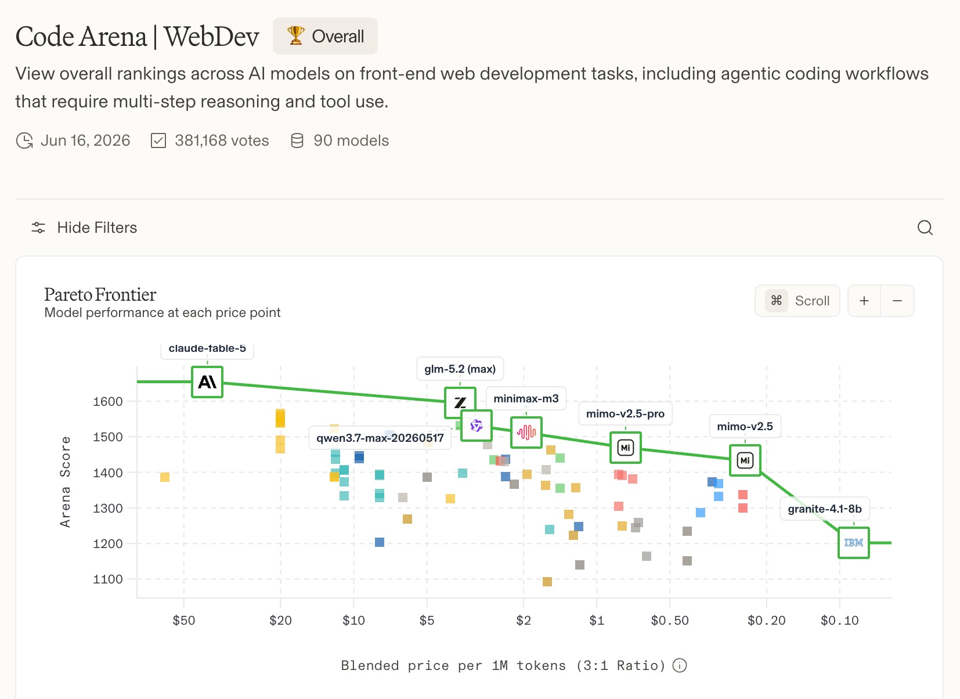Viewport: 960px width, 699px height.
Task: Toggle the Scroll command-key mode
Action: point(797,301)
